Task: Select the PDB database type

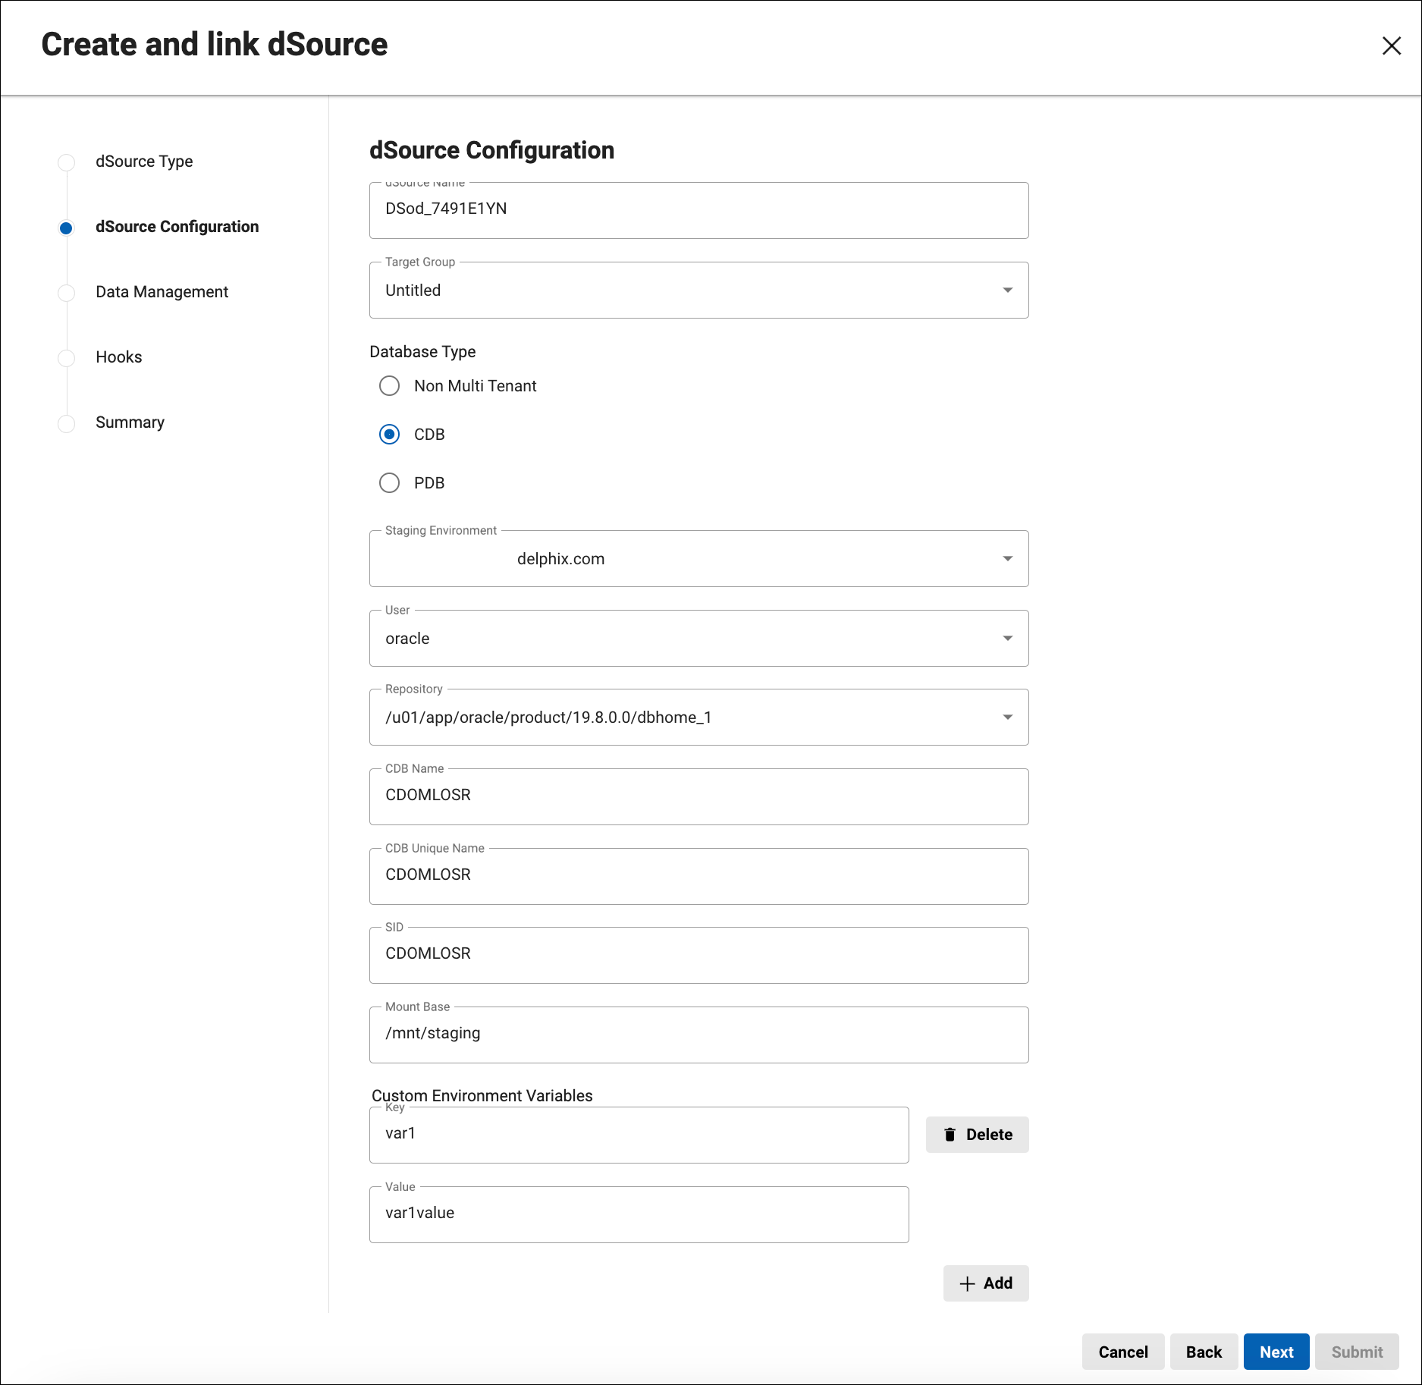Action: (389, 482)
